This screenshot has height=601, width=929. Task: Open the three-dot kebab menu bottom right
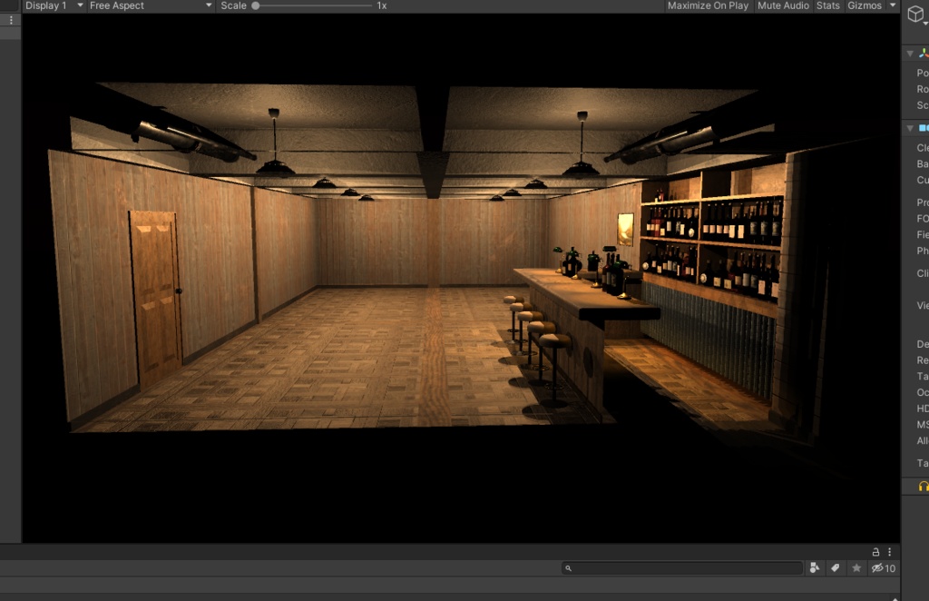click(x=890, y=551)
